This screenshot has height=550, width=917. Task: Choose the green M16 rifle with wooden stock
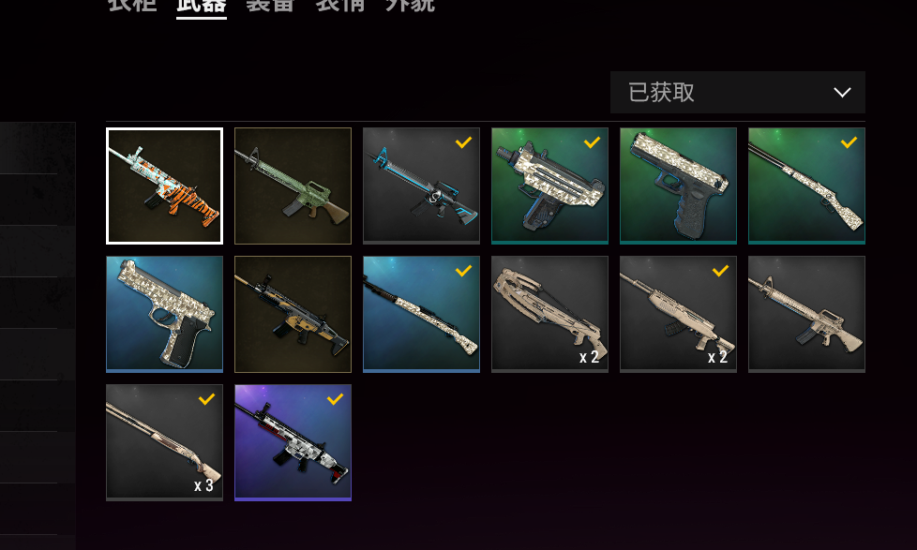click(293, 186)
